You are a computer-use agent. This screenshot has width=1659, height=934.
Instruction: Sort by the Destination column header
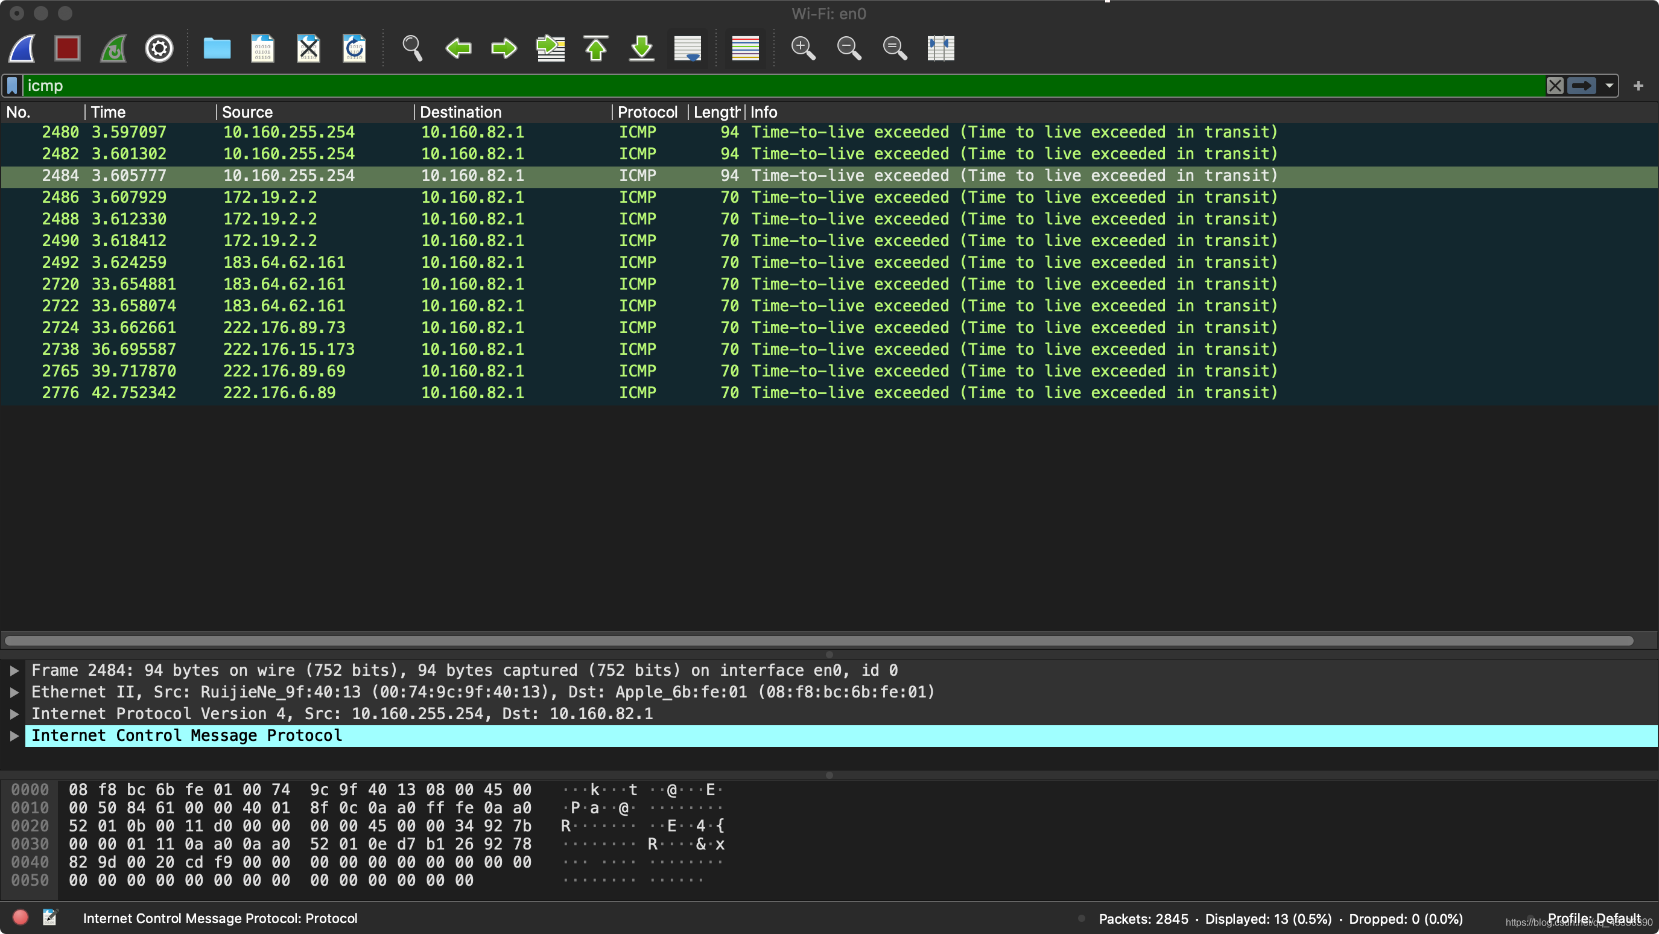click(513, 112)
